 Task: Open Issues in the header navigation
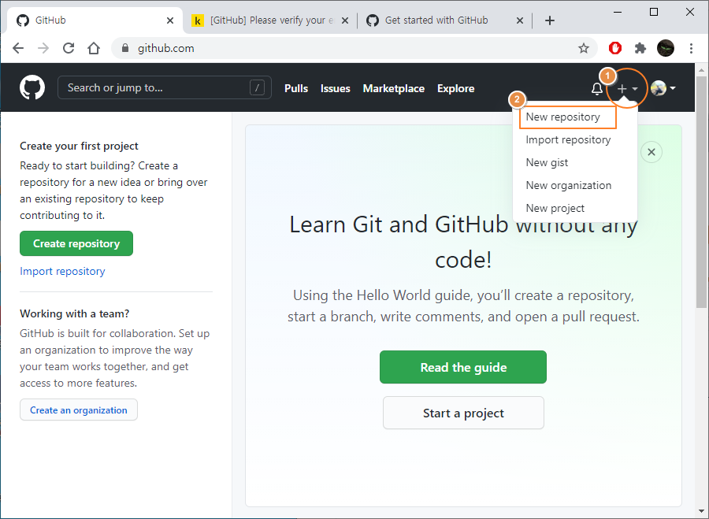pyautogui.click(x=335, y=89)
